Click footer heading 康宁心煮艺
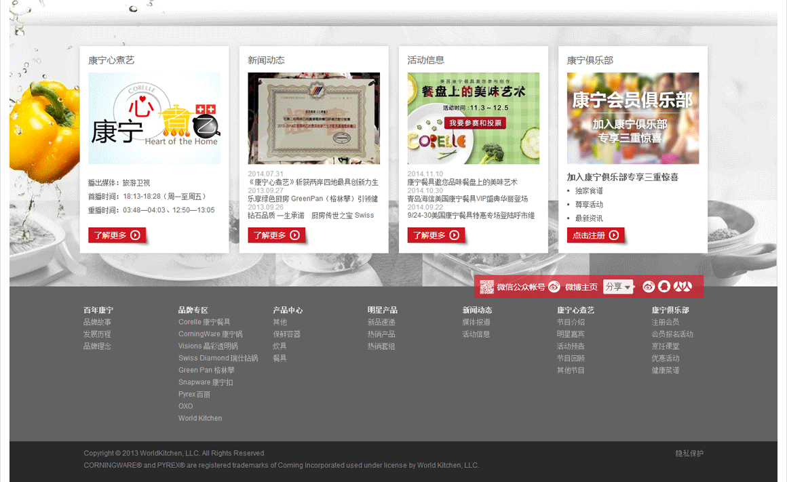Screen dimensions: 787x482 pos(576,310)
